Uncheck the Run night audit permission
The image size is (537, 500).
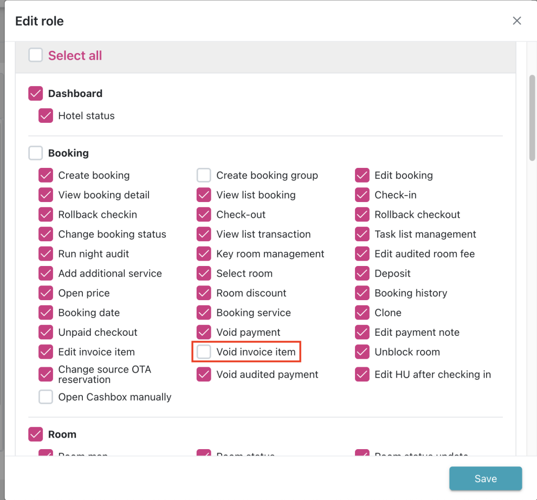[x=46, y=254]
